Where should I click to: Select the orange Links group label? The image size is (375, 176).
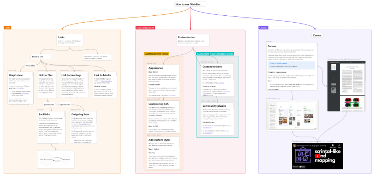7,28
